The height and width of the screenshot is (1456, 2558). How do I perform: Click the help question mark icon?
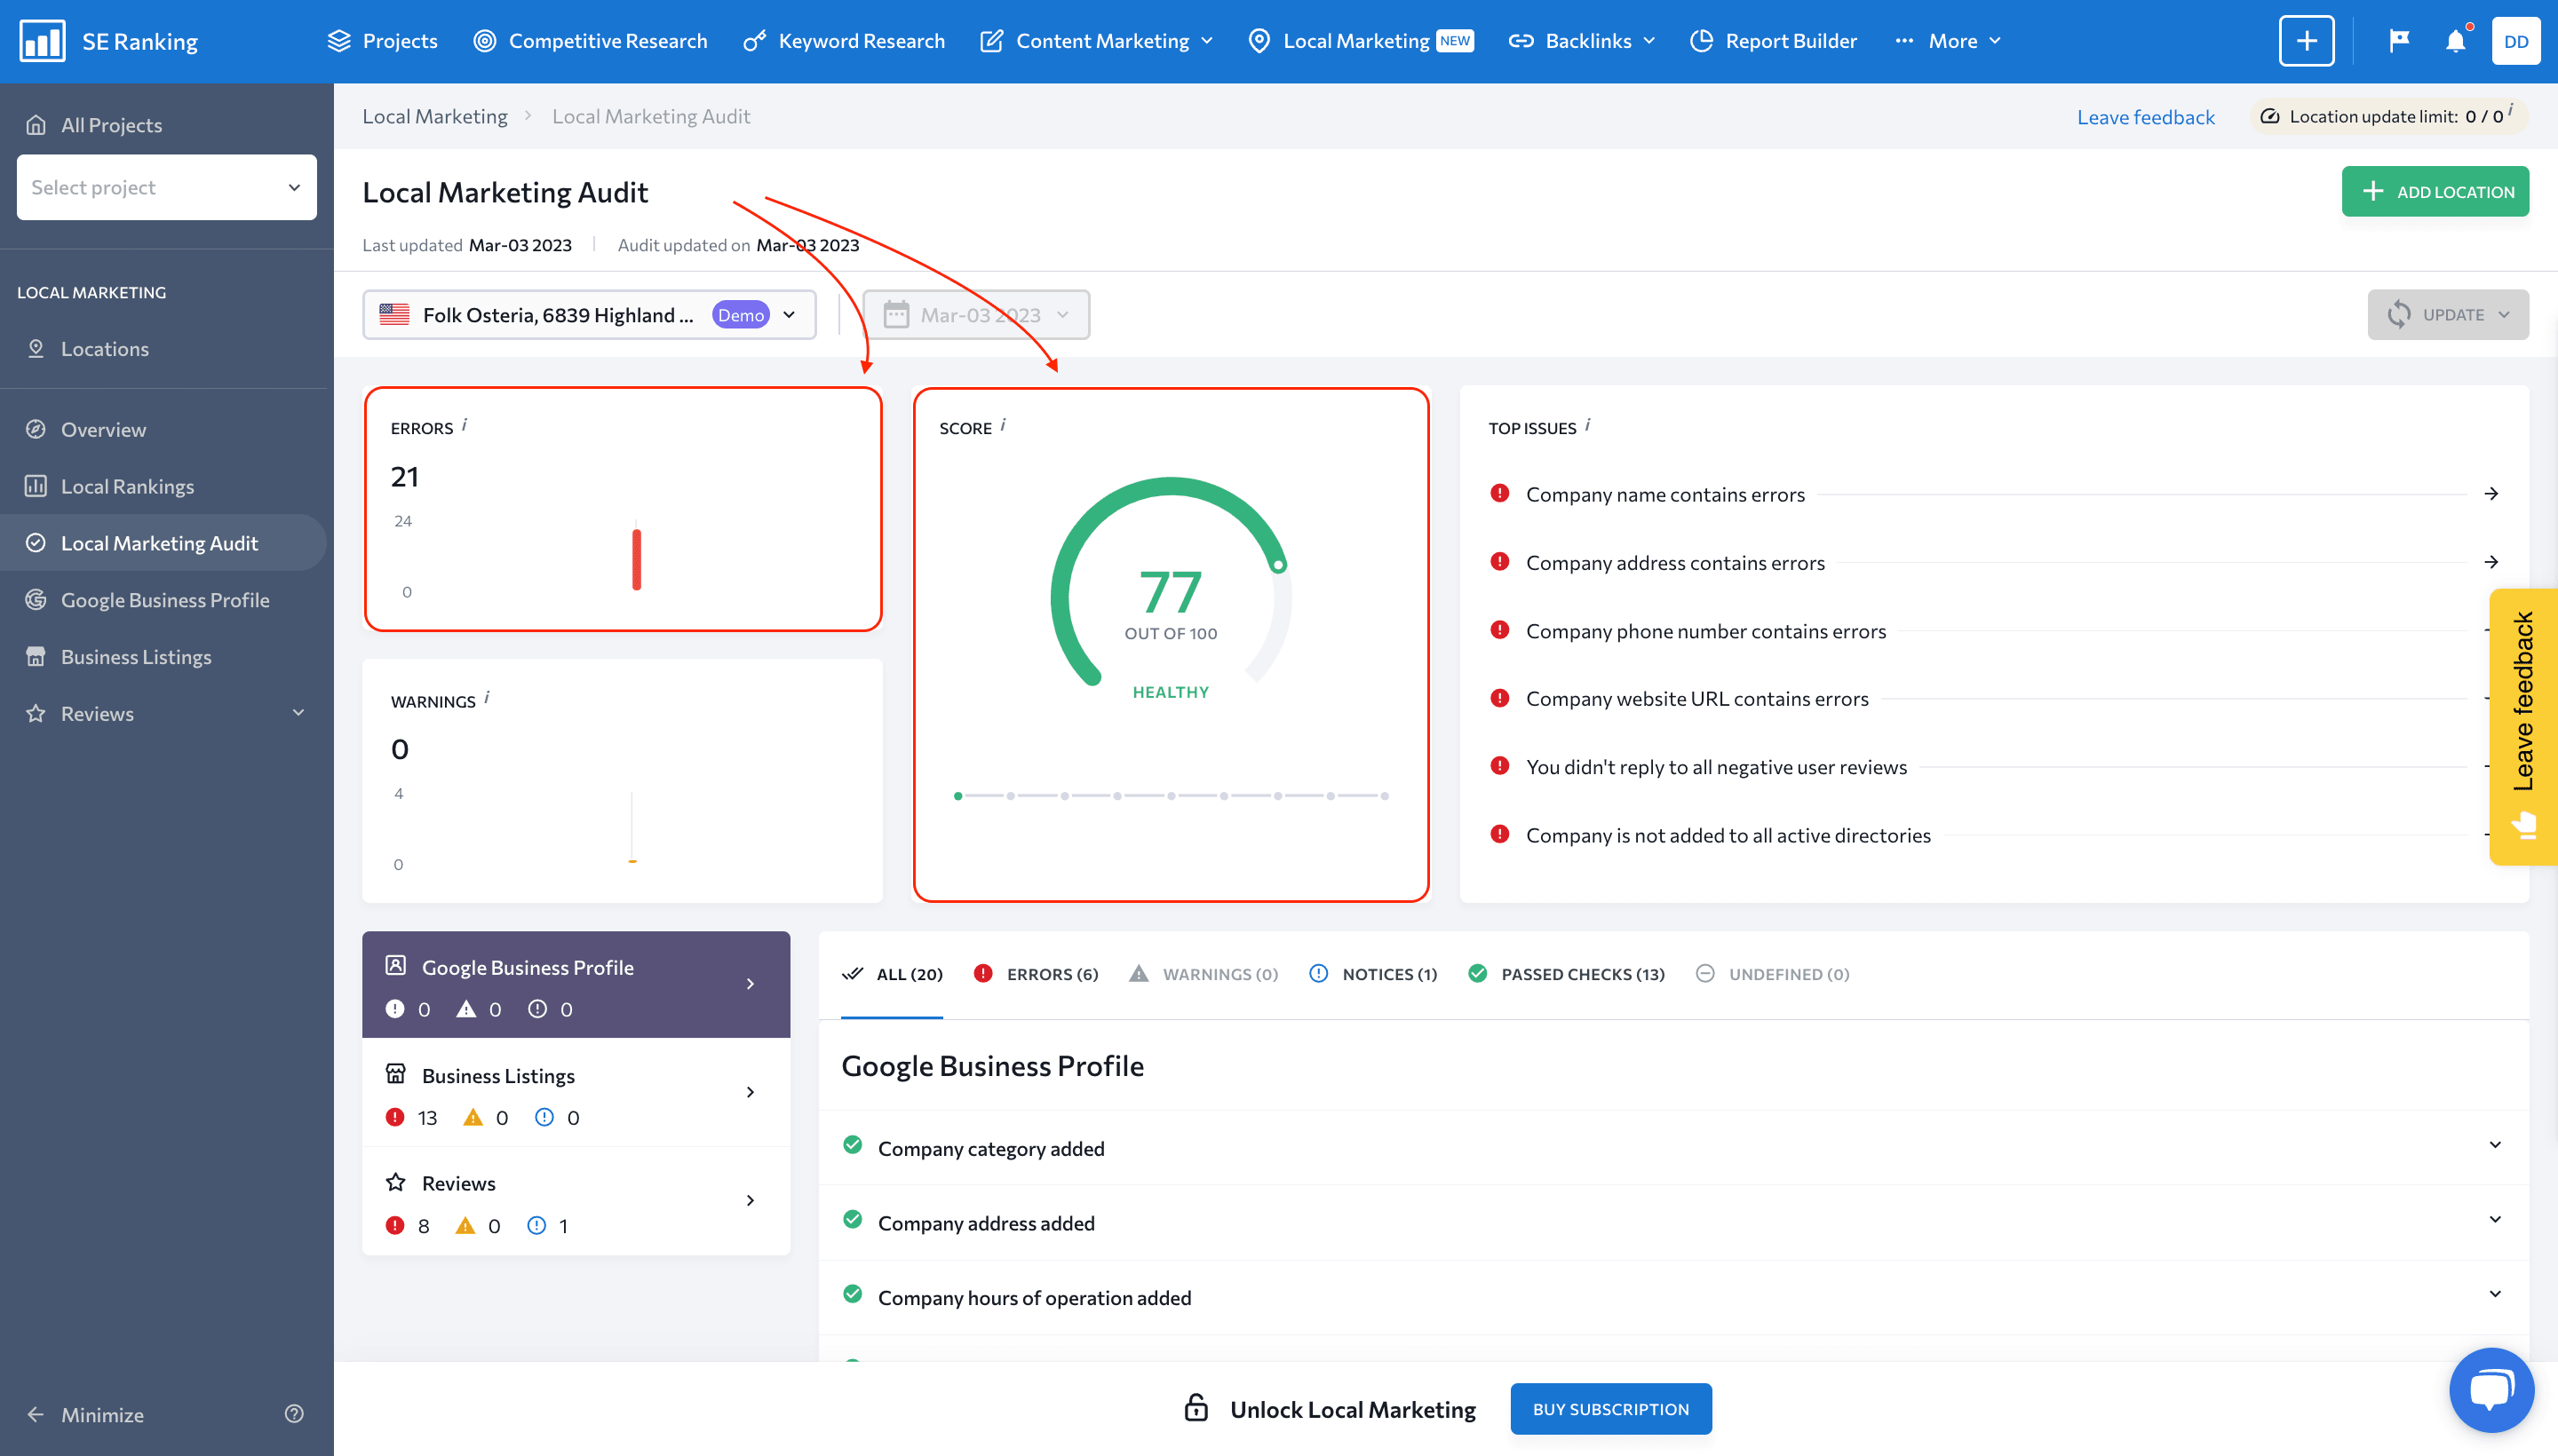[294, 1413]
